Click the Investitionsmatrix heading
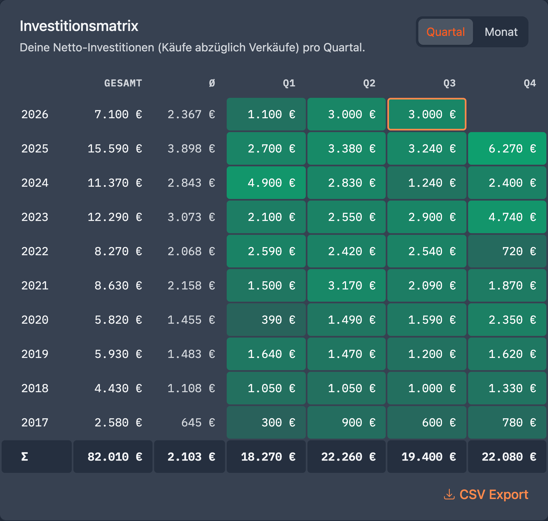 click(79, 26)
